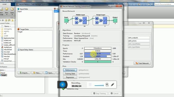Sort the Current Folder by the Name column
Screen dimensions: 174x97
tap(7, 26)
